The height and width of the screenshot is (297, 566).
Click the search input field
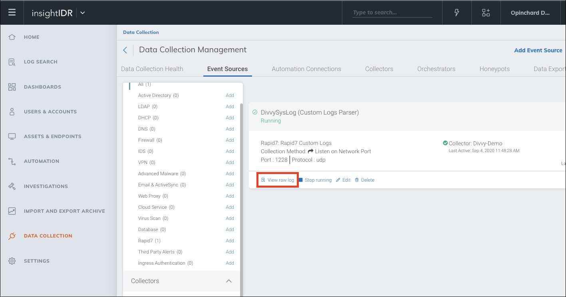(x=392, y=12)
